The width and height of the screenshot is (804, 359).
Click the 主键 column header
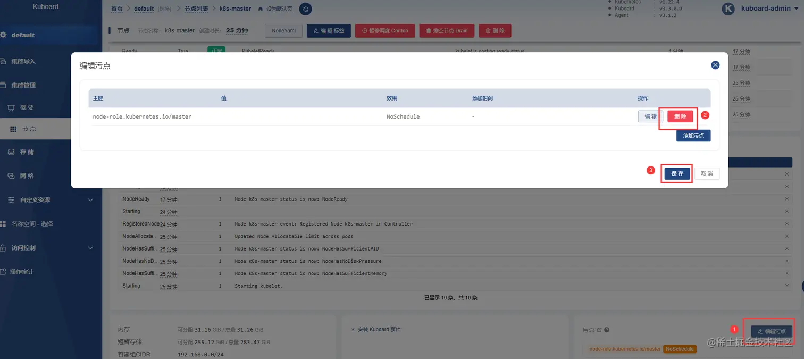click(x=98, y=98)
